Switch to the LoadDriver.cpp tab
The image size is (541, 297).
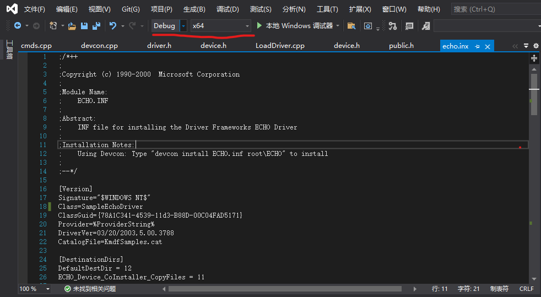tap(280, 46)
